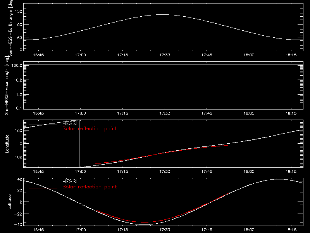Click 18:15 time label under Earth angle plot
The image size is (310, 233).
pos(291,55)
